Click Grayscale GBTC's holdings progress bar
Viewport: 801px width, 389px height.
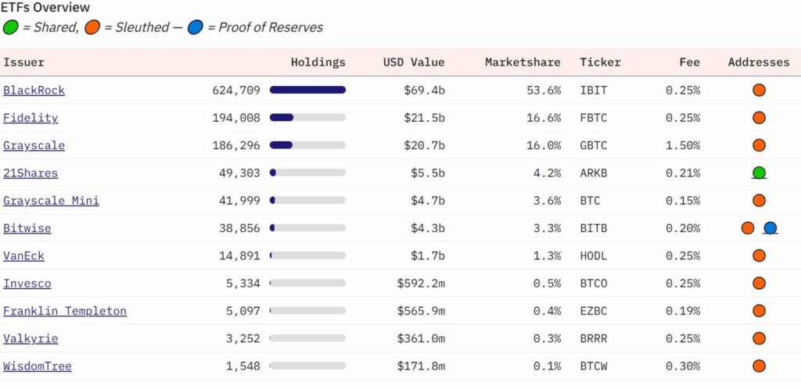(x=307, y=145)
